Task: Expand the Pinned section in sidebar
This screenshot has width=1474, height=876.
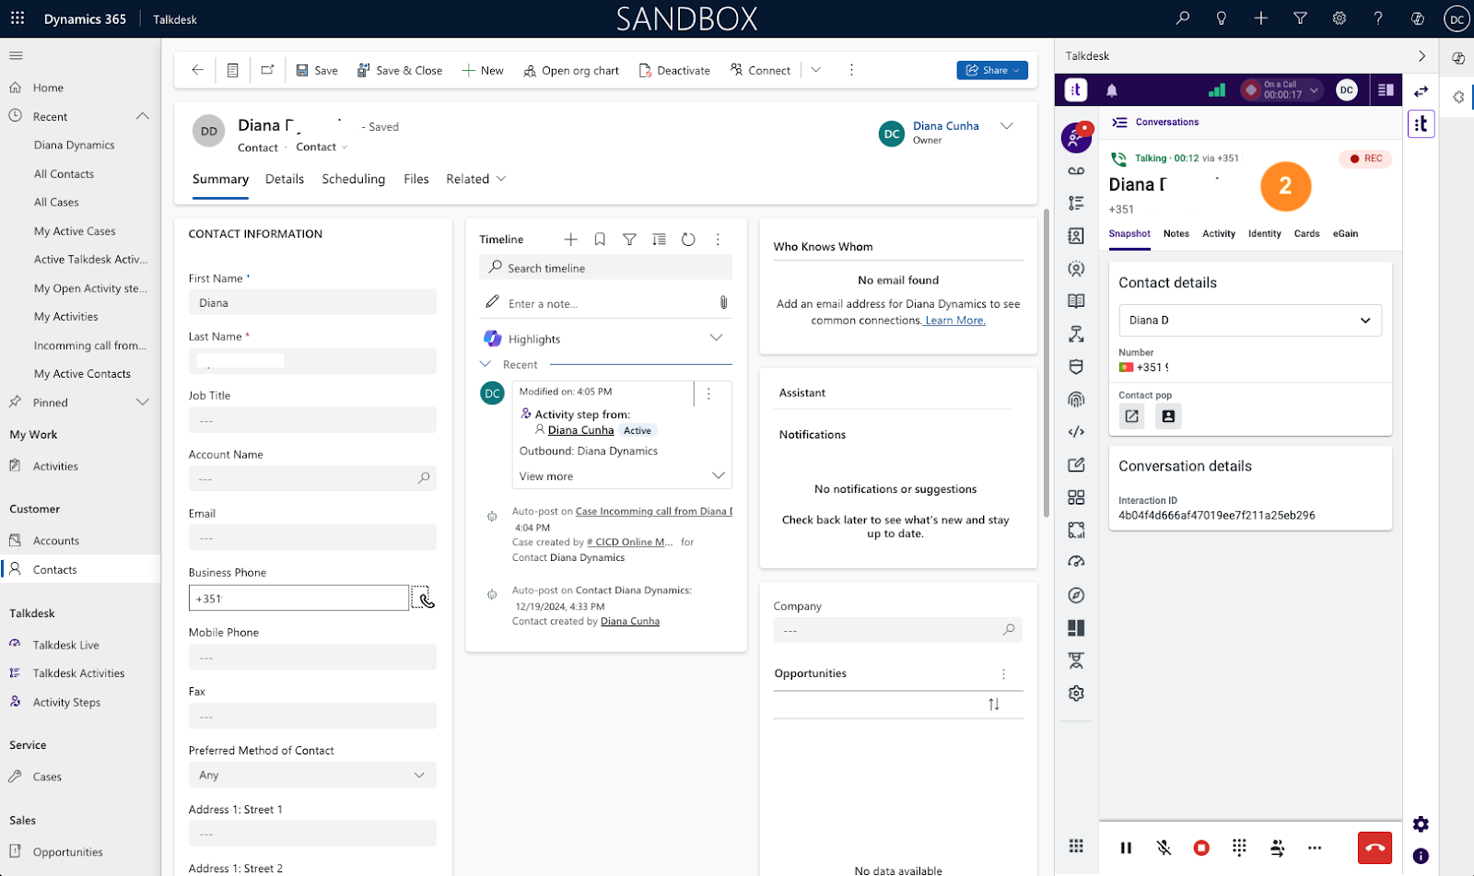Action: tap(143, 402)
